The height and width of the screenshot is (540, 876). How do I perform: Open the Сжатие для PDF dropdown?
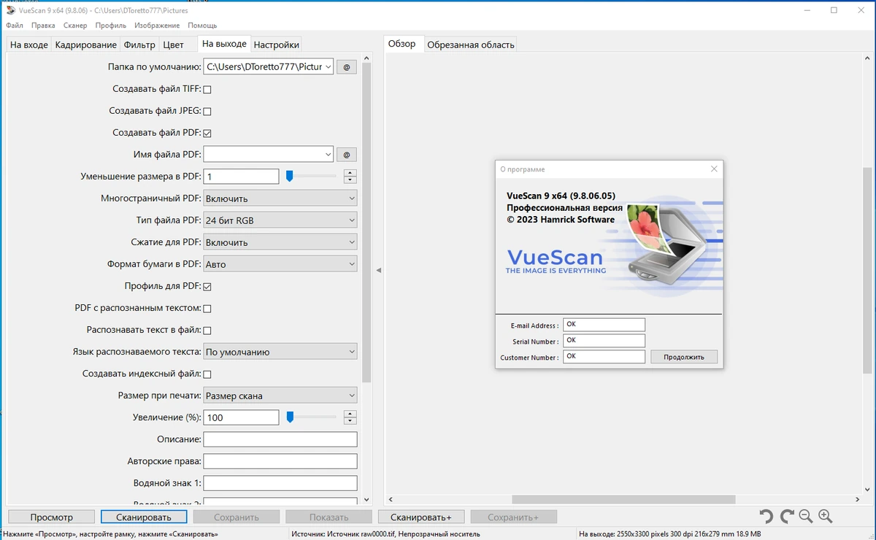click(280, 242)
